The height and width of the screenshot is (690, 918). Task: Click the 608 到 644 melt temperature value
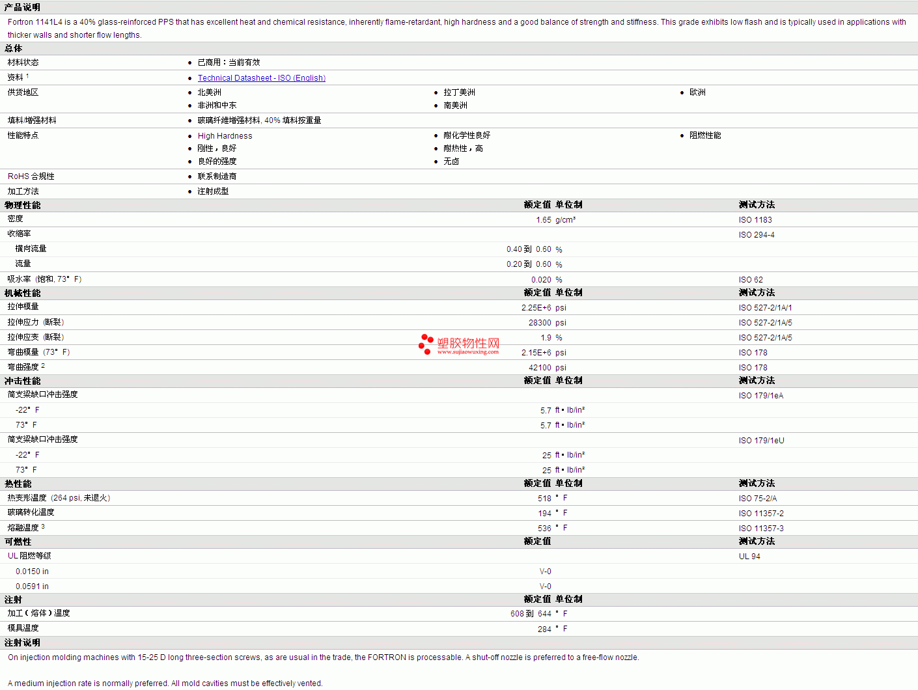point(531,614)
